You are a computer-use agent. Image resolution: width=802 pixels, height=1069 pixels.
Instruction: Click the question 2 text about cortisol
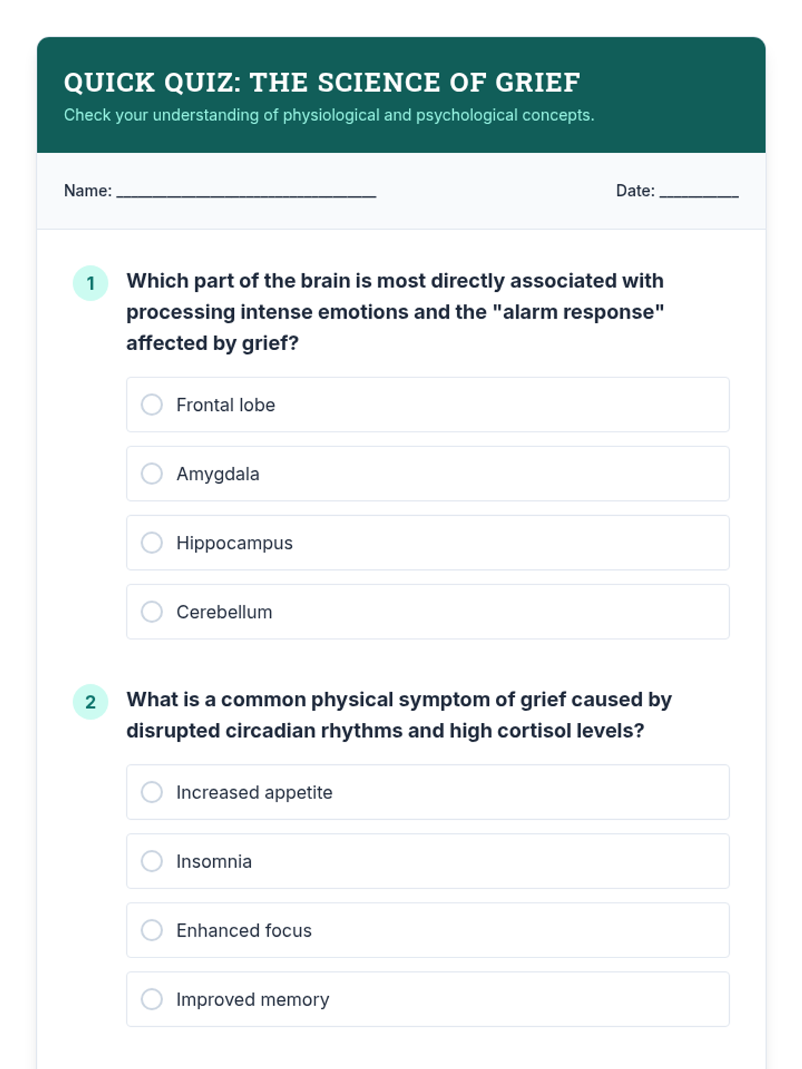399,715
